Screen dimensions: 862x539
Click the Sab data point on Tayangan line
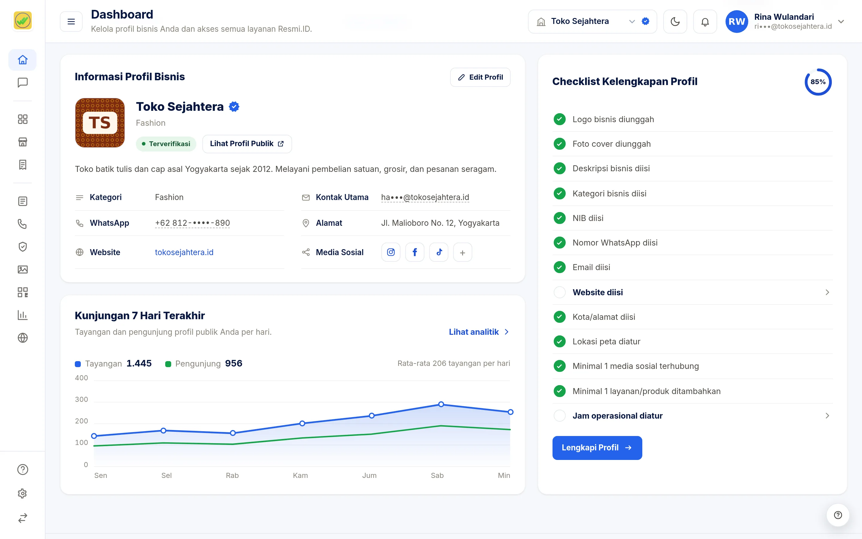[441, 404]
